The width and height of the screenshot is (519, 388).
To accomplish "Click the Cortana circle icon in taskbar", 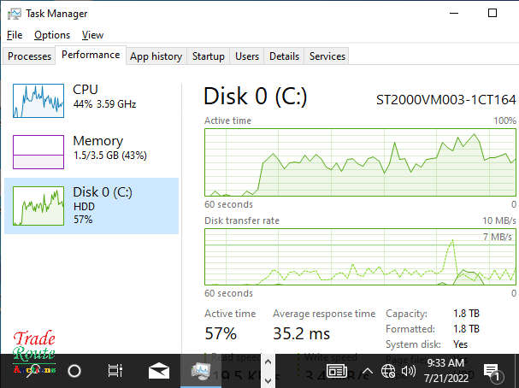I will coord(74,371).
